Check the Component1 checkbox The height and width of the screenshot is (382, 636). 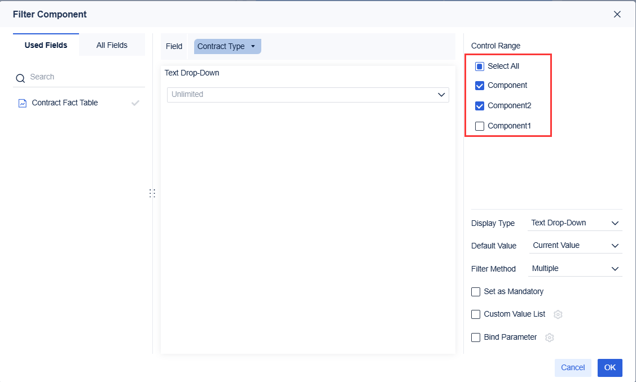point(480,126)
